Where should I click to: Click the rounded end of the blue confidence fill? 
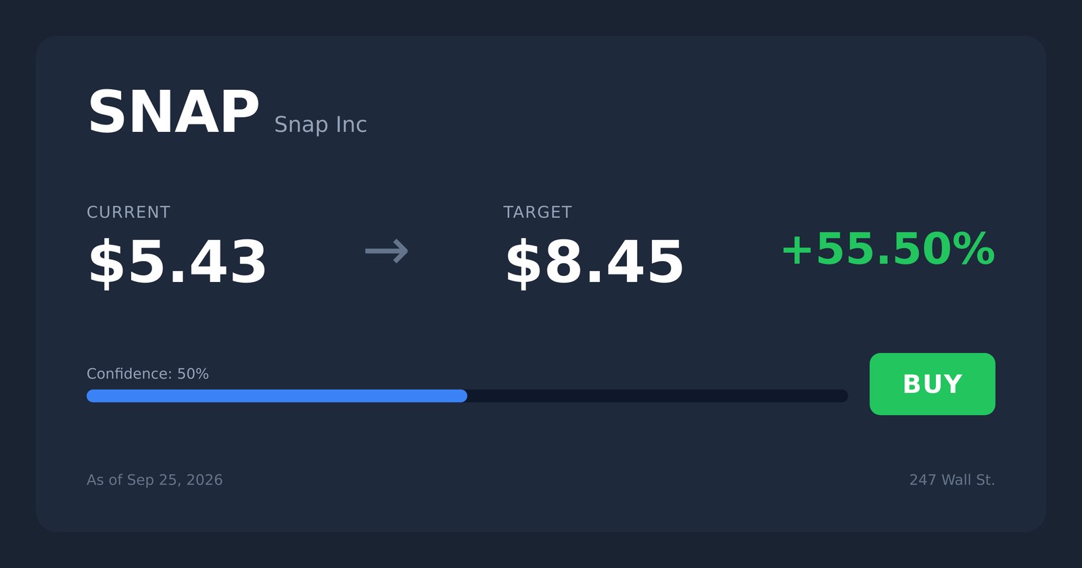click(462, 396)
